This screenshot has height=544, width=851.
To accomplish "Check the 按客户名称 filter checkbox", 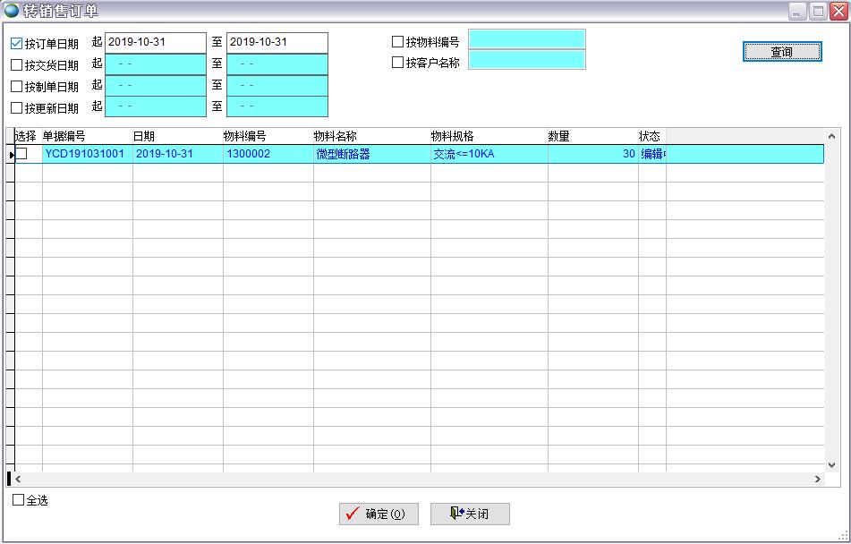I will pyautogui.click(x=398, y=63).
